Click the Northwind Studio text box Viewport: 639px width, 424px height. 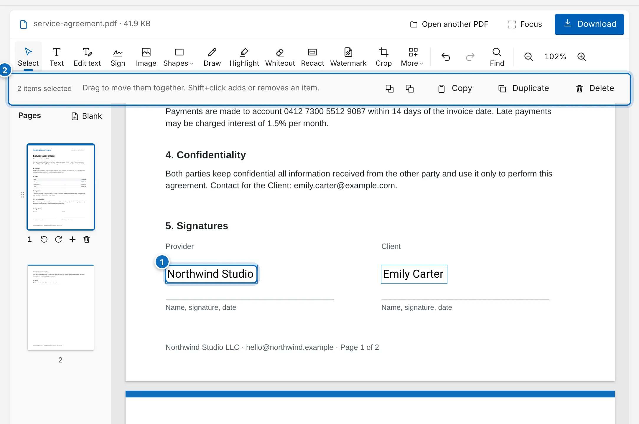(211, 274)
